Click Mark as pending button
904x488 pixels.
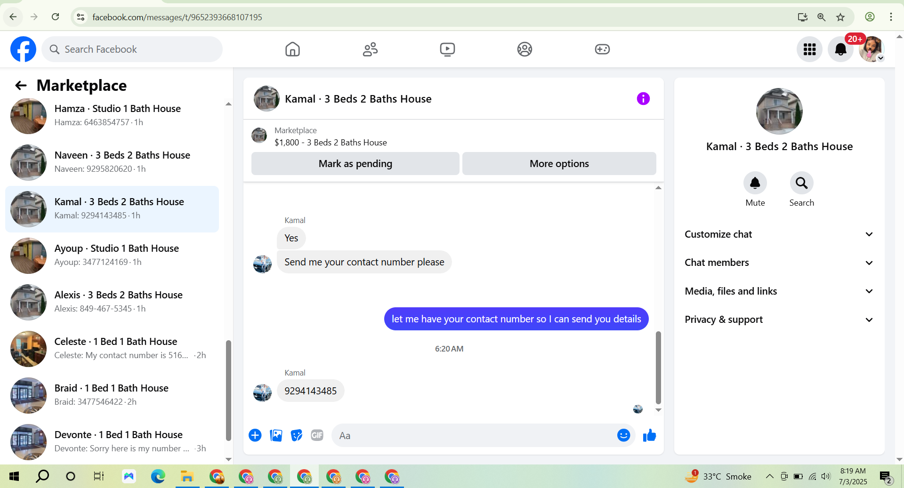355,163
